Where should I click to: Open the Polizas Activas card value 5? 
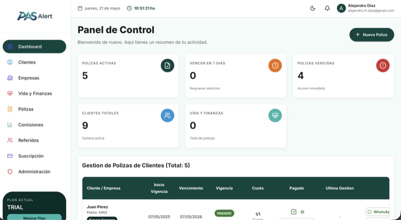coord(85,76)
